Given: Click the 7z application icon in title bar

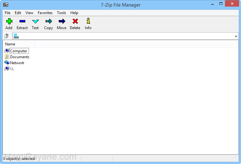Looking at the screenshot, I should point(6,5).
